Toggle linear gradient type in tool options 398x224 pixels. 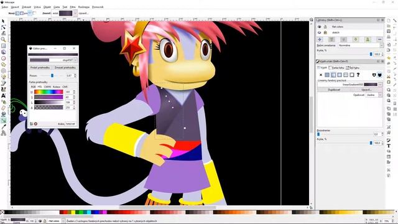17,13
